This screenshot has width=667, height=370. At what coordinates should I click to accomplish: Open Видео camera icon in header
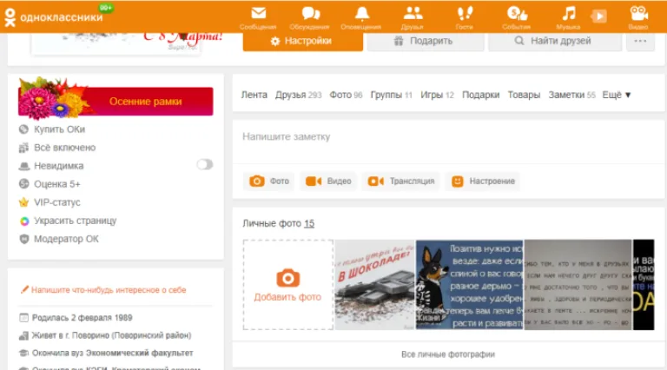coord(638,14)
